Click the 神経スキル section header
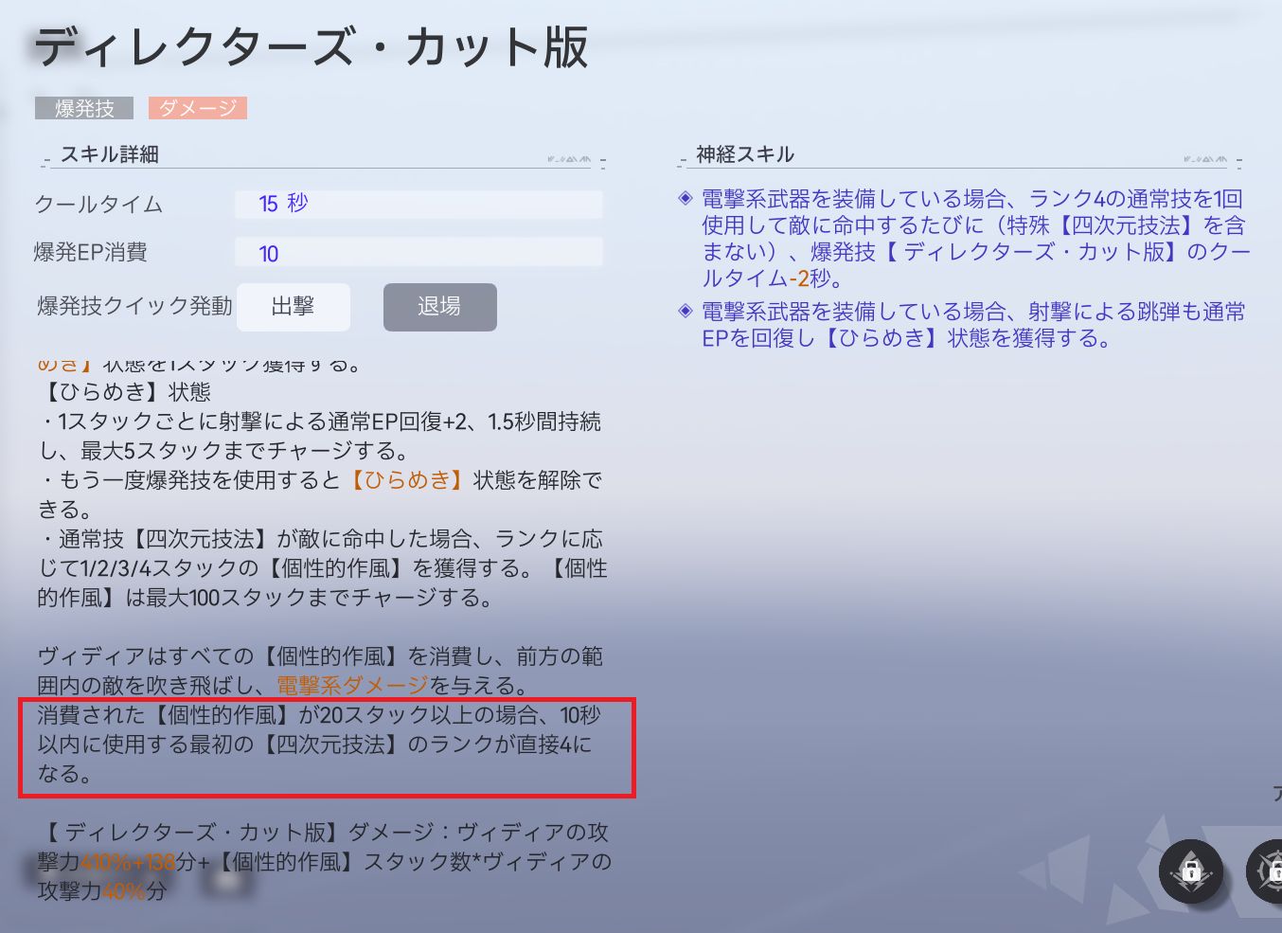The image size is (1282, 933). 744,154
